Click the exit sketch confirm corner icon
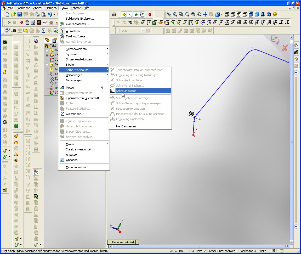The height and width of the screenshot is (254, 301). coord(275,40)
